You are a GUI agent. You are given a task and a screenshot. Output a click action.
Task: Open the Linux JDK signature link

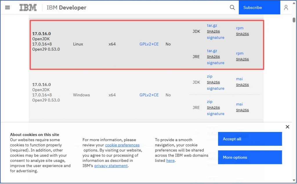pyautogui.click(x=215, y=38)
